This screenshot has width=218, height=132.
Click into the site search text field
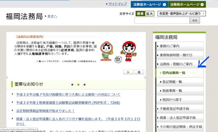point(162,20)
